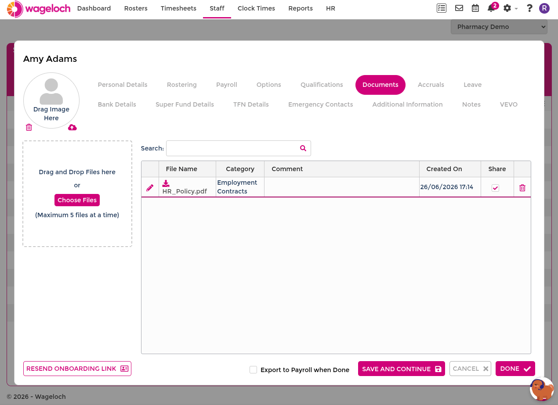The height and width of the screenshot is (405, 558).
Task: Click Save and Continue button
Action: tap(402, 369)
